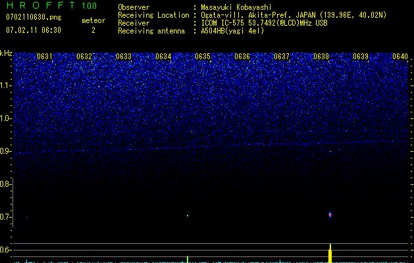Click the strong meteor echo at 0638
The width and height of the screenshot is (414, 263).
pyautogui.click(x=330, y=215)
